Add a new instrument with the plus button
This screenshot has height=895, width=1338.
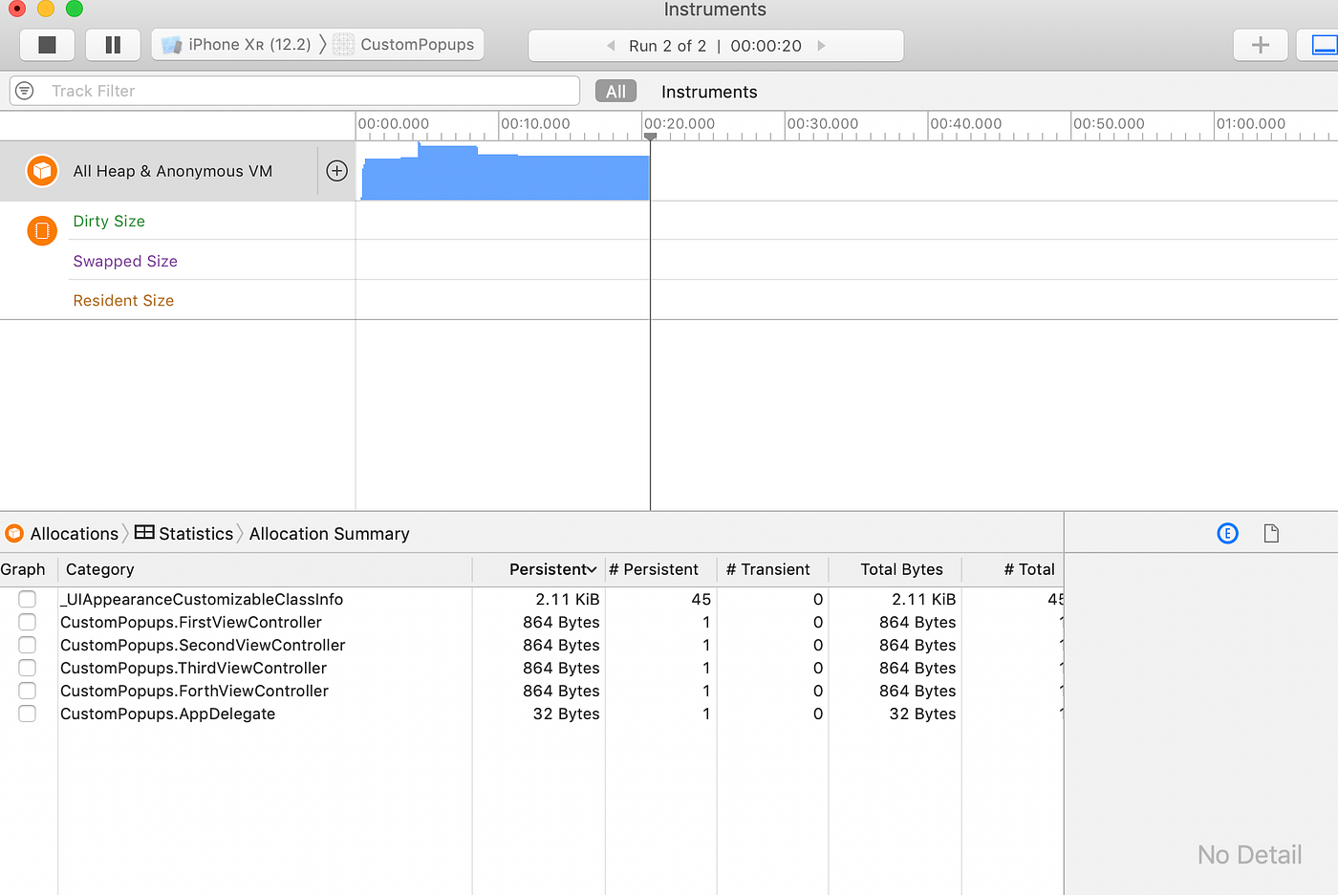click(x=1260, y=45)
